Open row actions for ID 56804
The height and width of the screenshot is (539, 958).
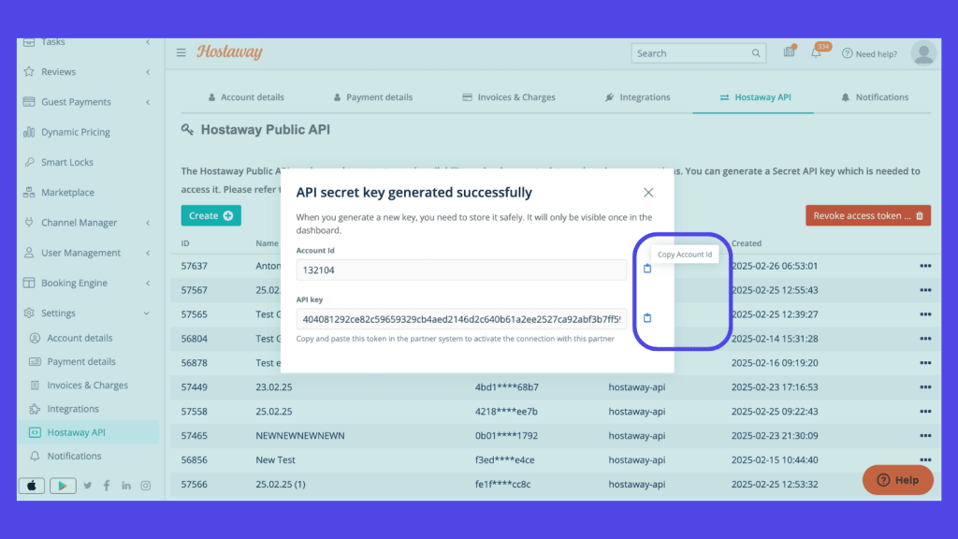[925, 339]
